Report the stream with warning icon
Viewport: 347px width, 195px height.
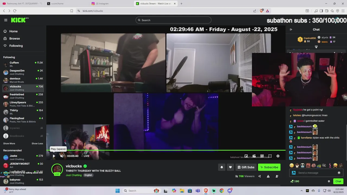pyautogui.click(x=268, y=176)
